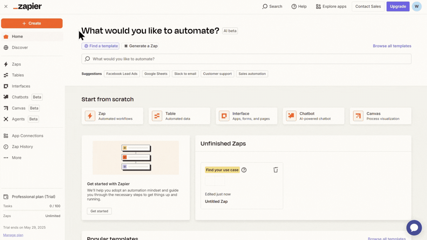This screenshot has width=427, height=240.
Task: Choose the Facebook Lead Ads suggestion
Action: tap(122, 74)
